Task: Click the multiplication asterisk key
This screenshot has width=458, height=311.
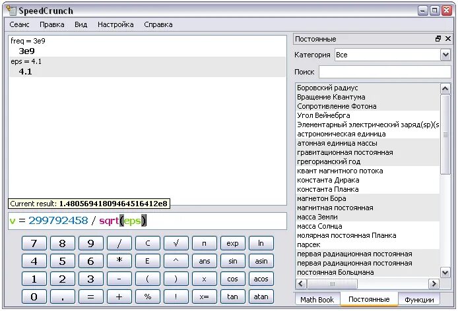Action: click(119, 261)
